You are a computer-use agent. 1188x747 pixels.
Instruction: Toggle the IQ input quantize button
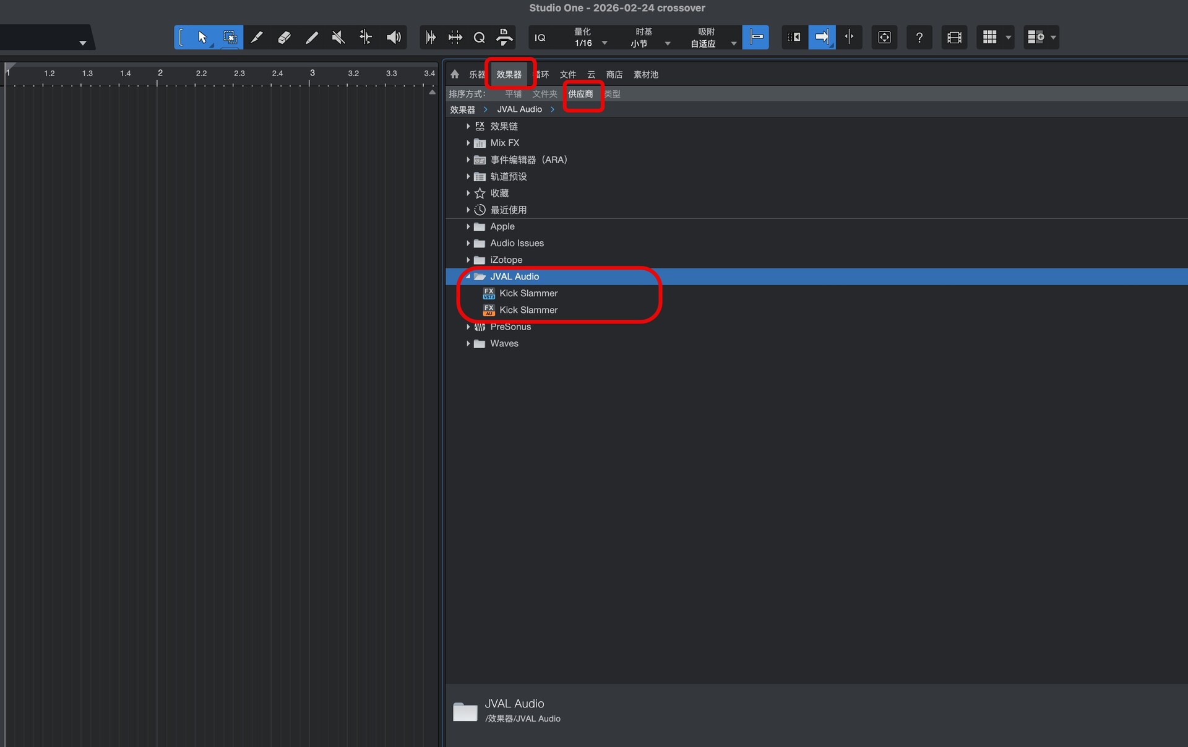tap(540, 38)
